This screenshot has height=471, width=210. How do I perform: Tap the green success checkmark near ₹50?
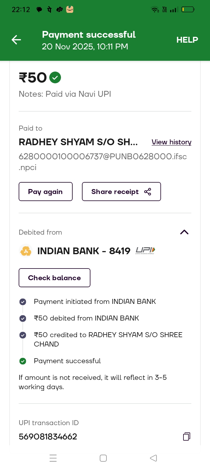[x=55, y=78]
